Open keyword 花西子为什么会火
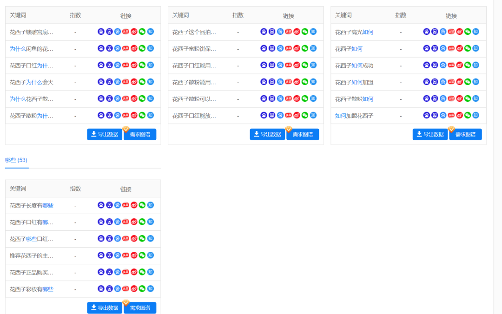502x314 pixels. point(32,82)
